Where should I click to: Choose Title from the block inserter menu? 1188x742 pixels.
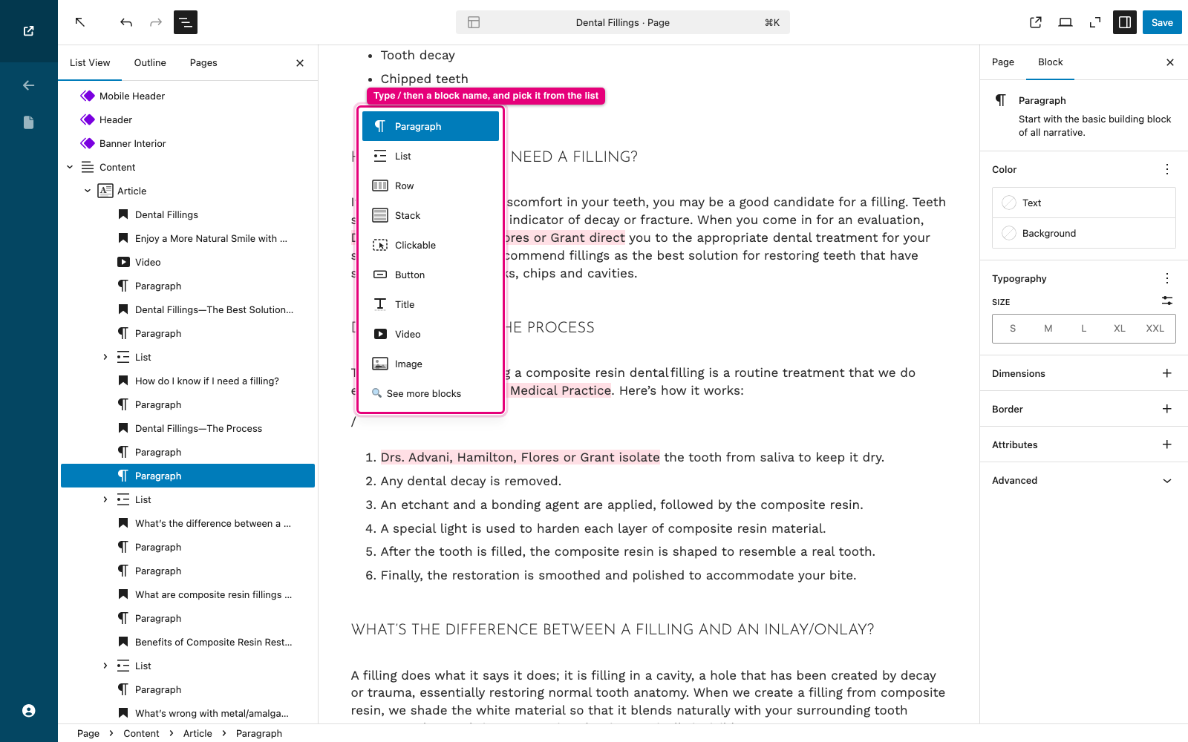pyautogui.click(x=431, y=304)
